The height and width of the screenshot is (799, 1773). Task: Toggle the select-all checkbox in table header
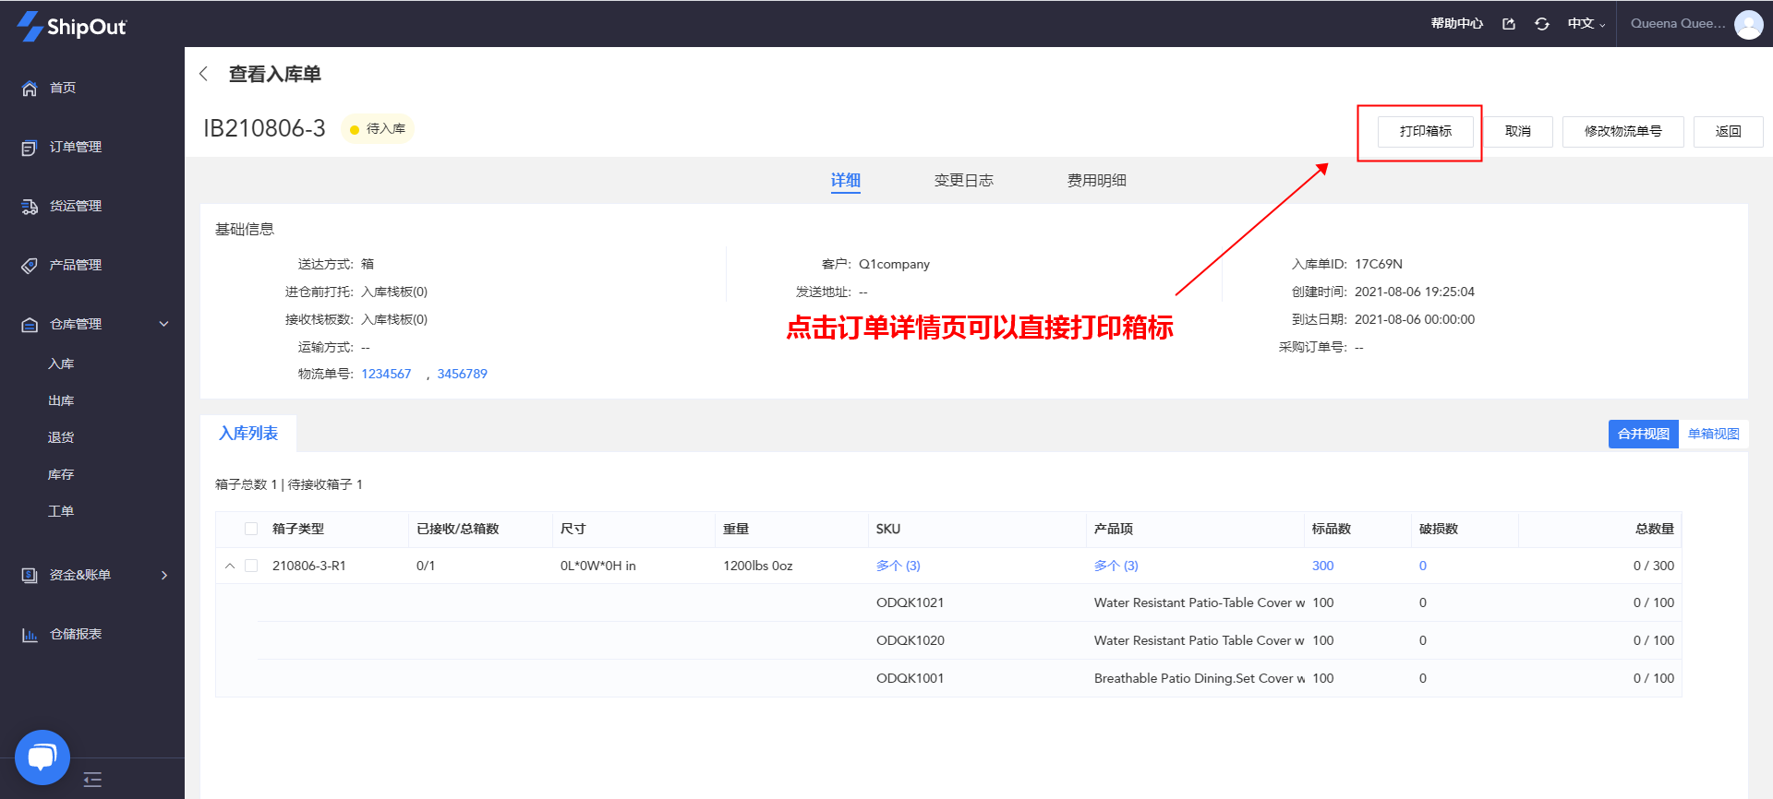coord(251,529)
